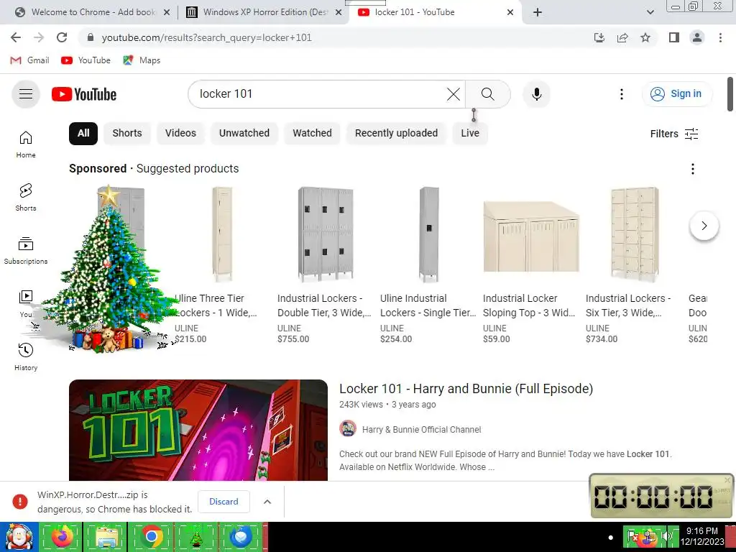The height and width of the screenshot is (552, 736).
Task: Open the YouTube bookmark link
Action: point(86,60)
